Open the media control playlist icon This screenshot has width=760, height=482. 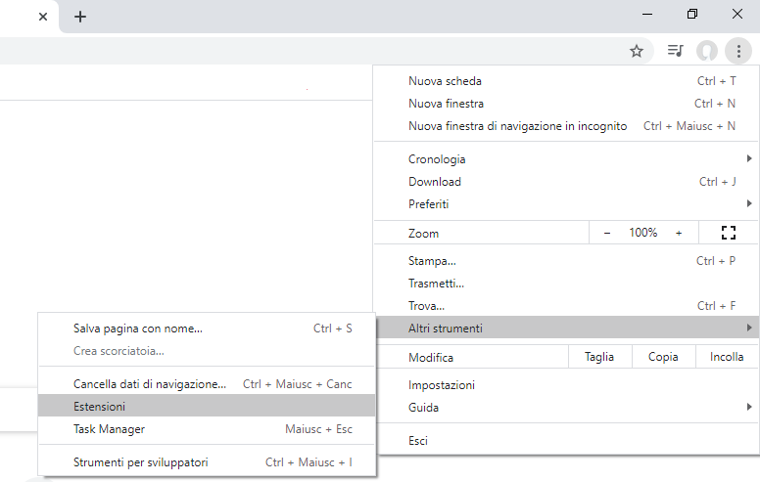(675, 51)
